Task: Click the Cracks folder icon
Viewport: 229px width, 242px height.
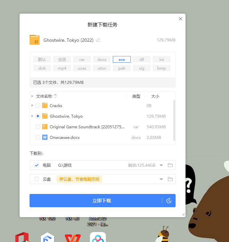Action: coord(45,106)
